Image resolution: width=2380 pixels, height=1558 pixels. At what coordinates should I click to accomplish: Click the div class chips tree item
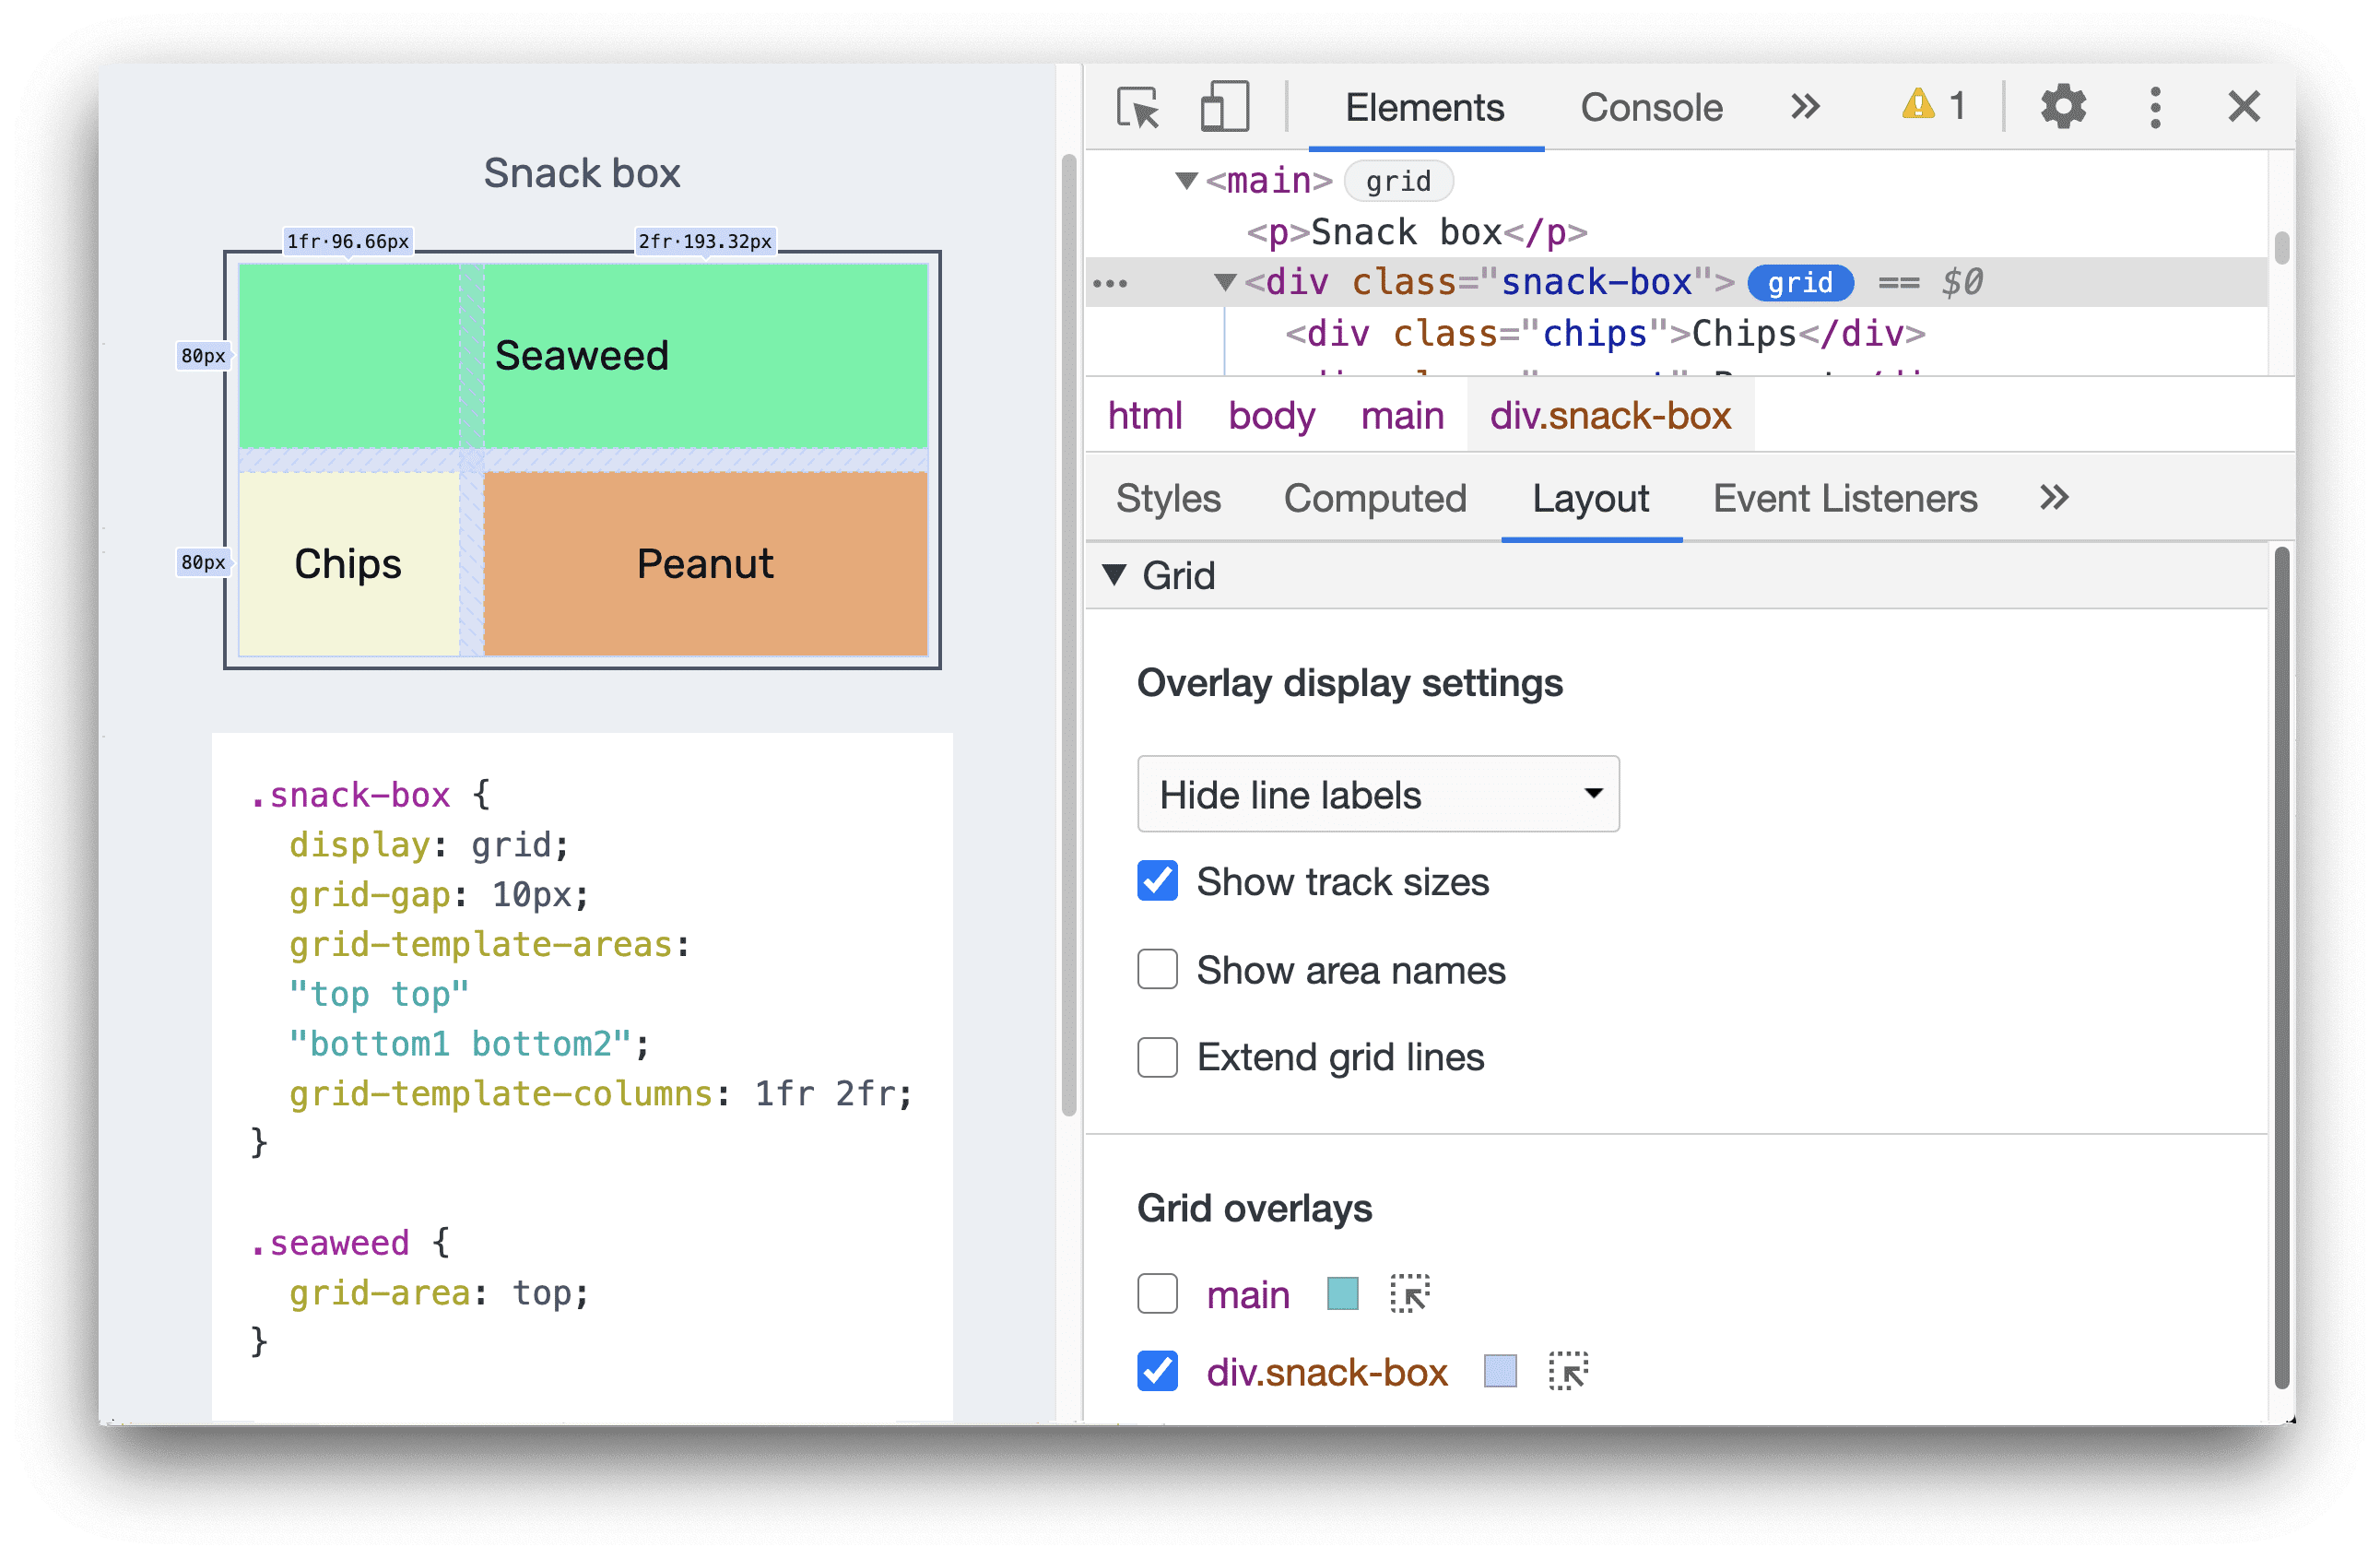[1564, 332]
